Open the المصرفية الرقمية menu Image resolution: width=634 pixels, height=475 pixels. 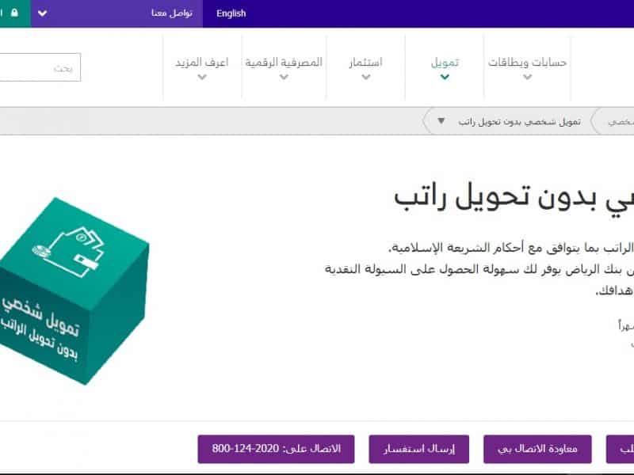click(284, 63)
